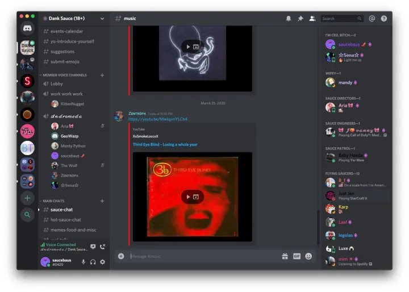Select the Dank Sauce server icon
Screen dimensions: 409x292
[27, 48]
